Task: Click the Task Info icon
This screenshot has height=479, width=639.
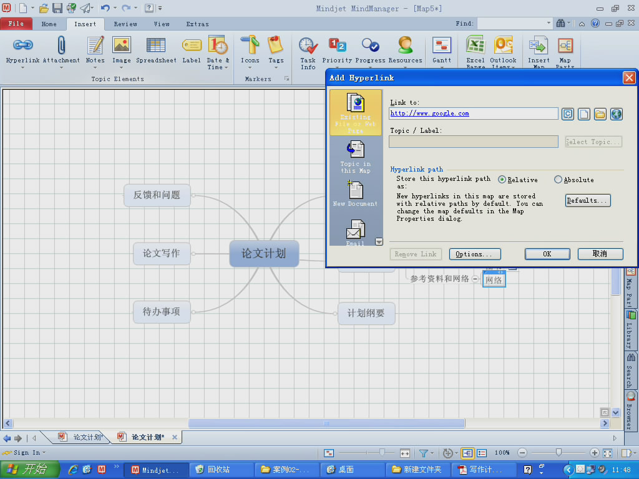Action: point(308,46)
